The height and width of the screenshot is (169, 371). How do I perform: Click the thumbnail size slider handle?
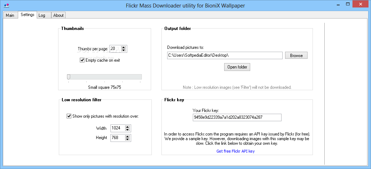pyautogui.click(x=69, y=77)
